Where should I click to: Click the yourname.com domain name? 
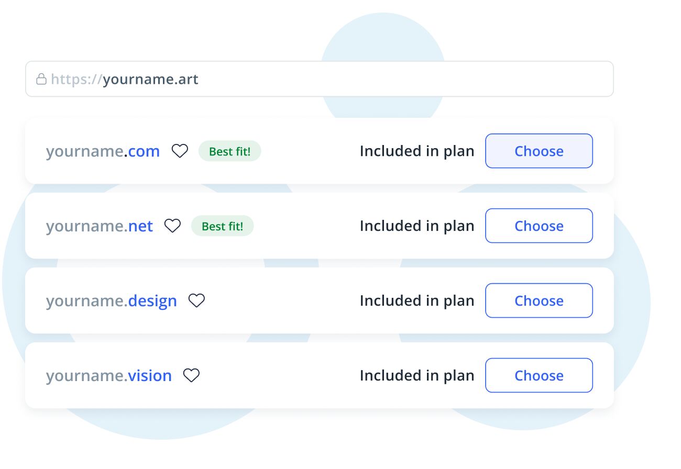[103, 151]
